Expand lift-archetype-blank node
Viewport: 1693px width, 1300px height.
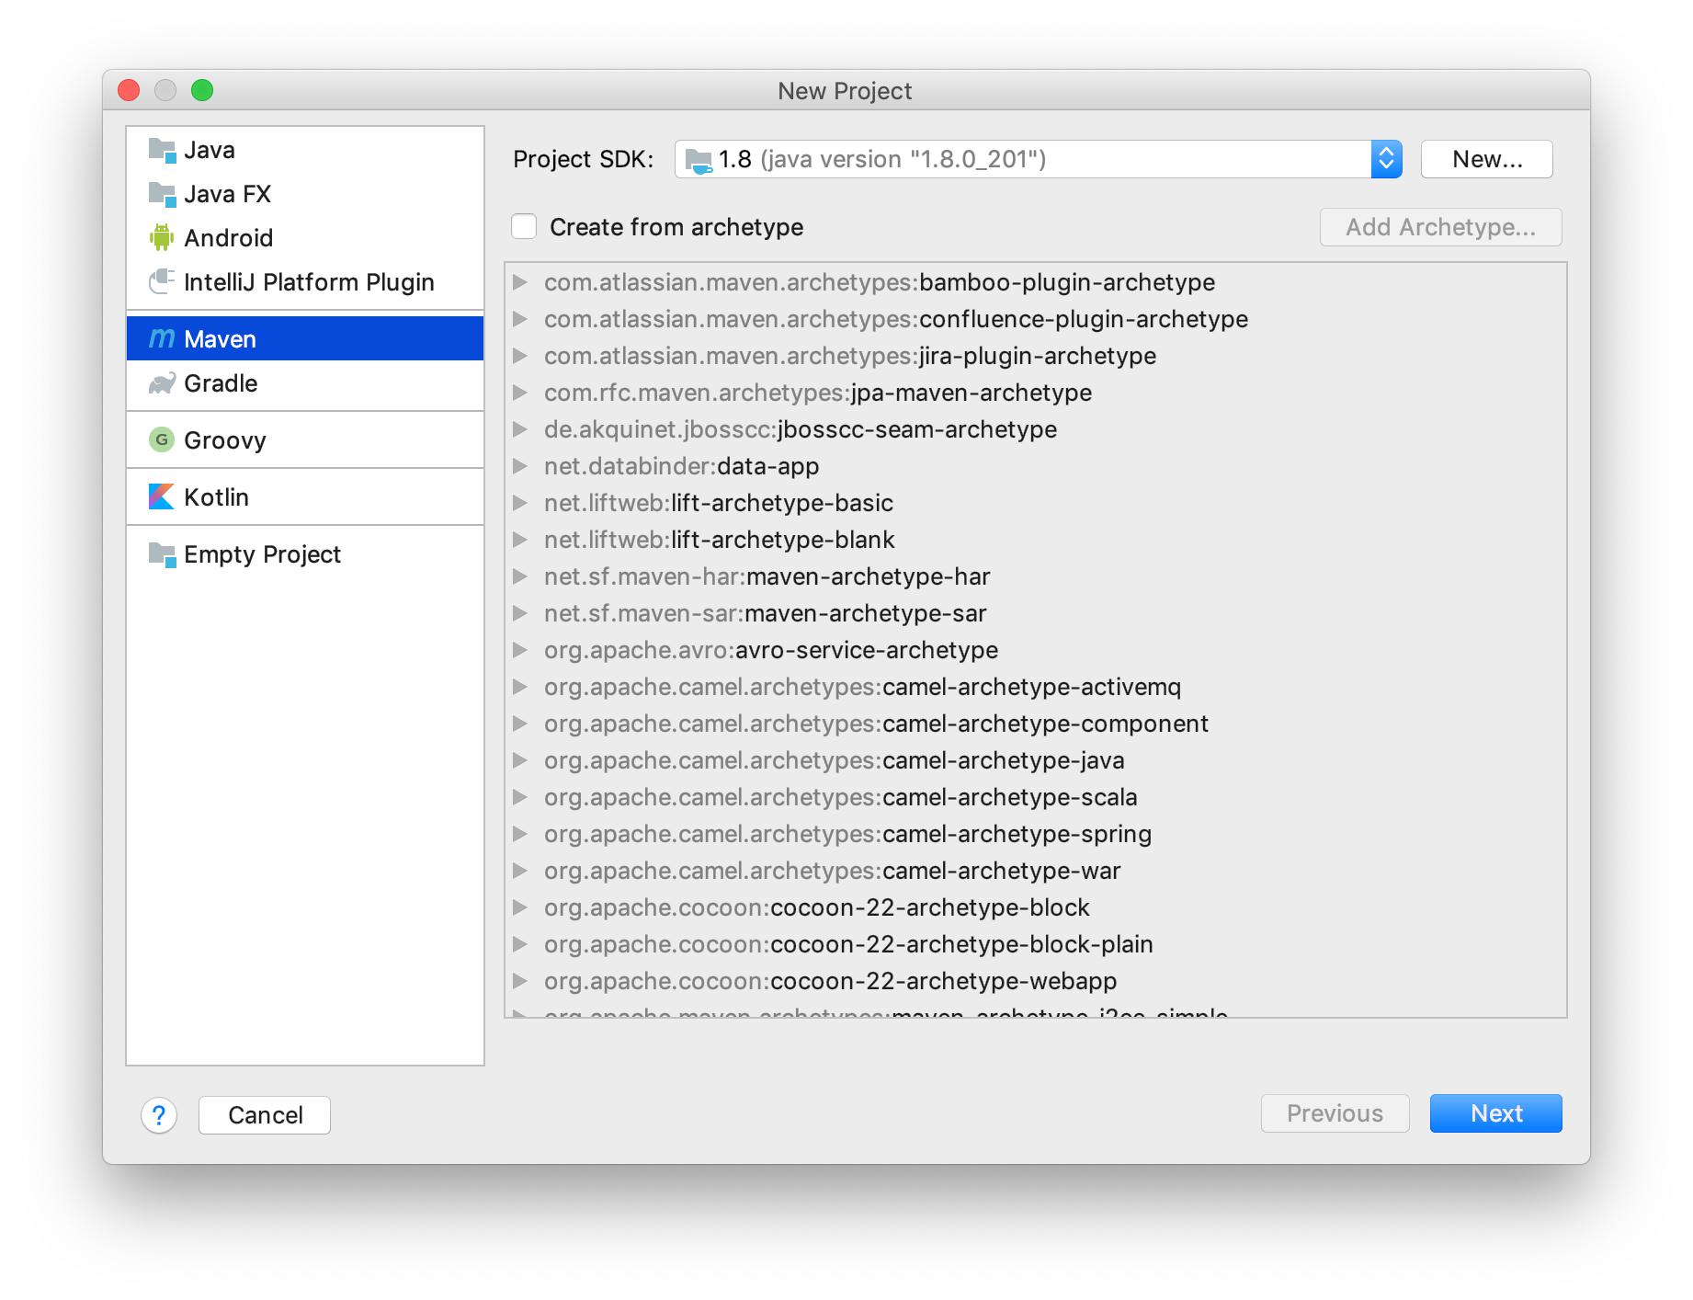click(x=520, y=539)
